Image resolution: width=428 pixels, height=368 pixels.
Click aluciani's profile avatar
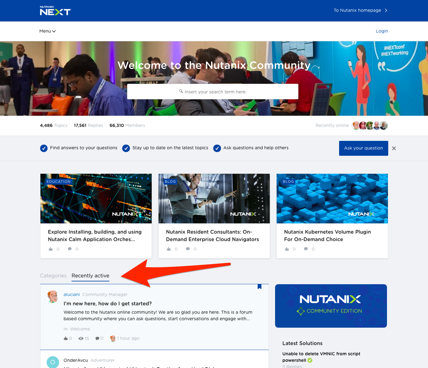(53, 297)
